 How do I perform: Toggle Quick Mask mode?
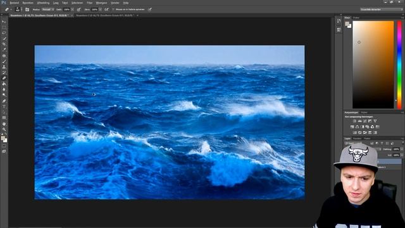[4, 146]
